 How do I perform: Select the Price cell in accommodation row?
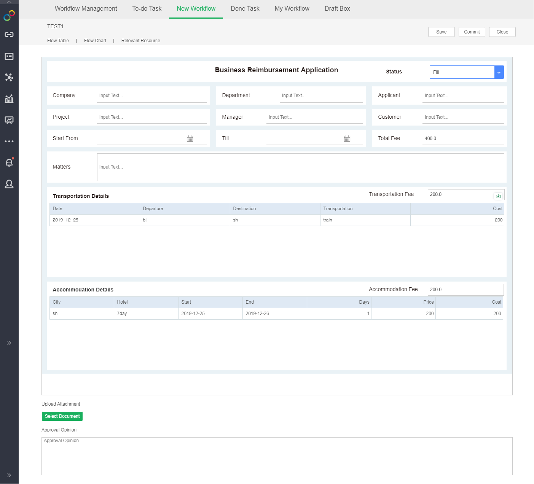coord(403,314)
